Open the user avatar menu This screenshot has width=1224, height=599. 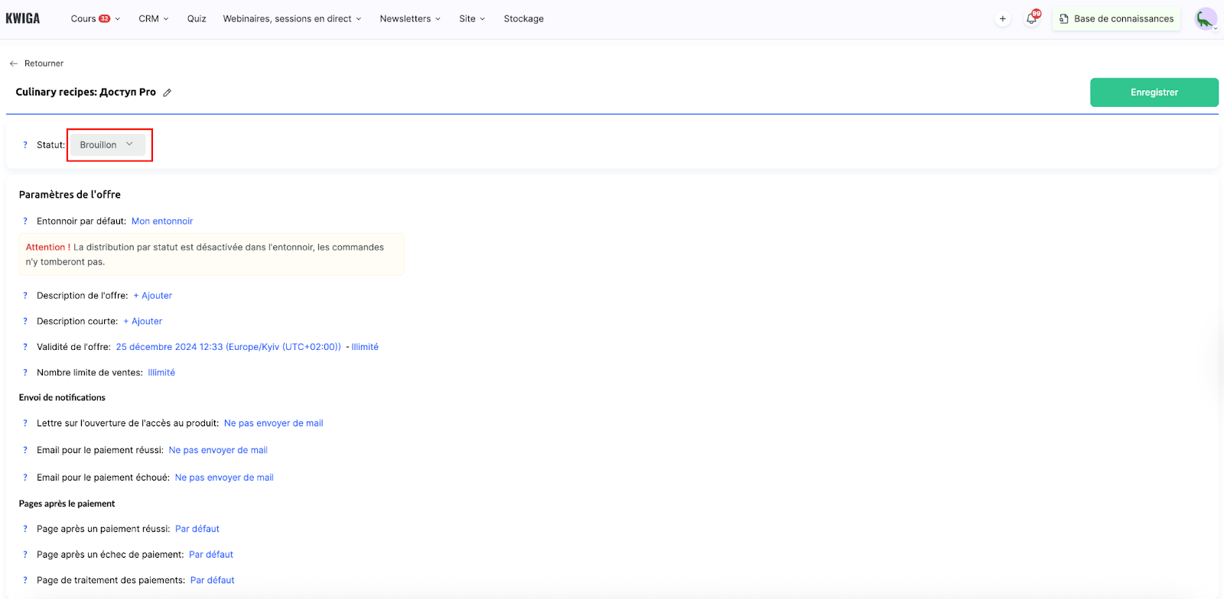(1206, 19)
